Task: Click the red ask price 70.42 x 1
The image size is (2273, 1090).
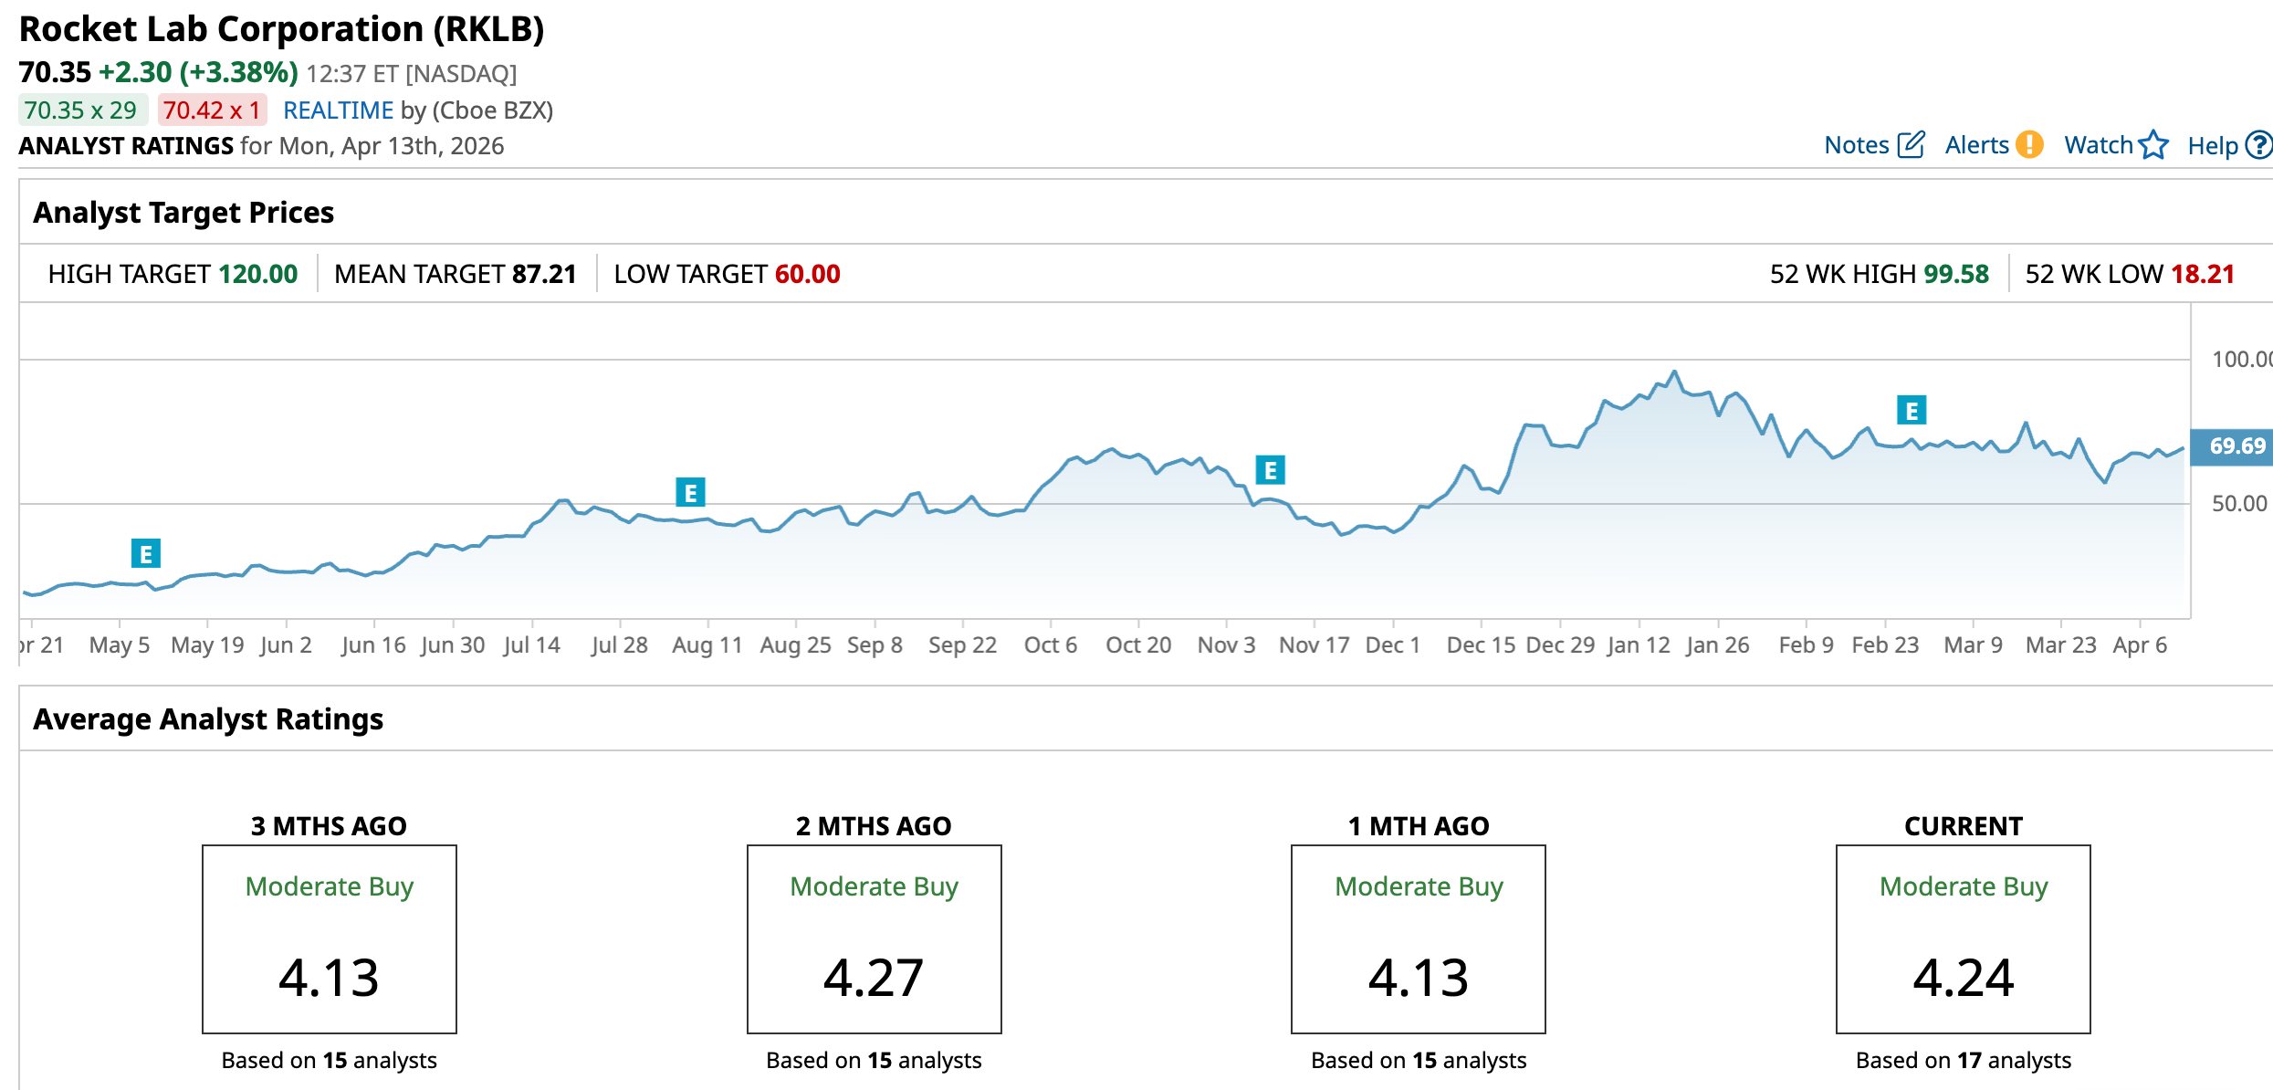Action: (212, 110)
